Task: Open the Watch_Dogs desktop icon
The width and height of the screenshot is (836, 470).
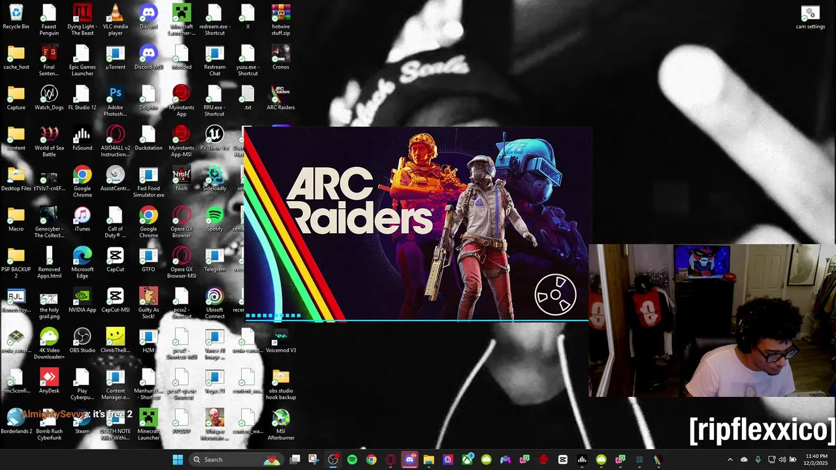Action: (49, 97)
